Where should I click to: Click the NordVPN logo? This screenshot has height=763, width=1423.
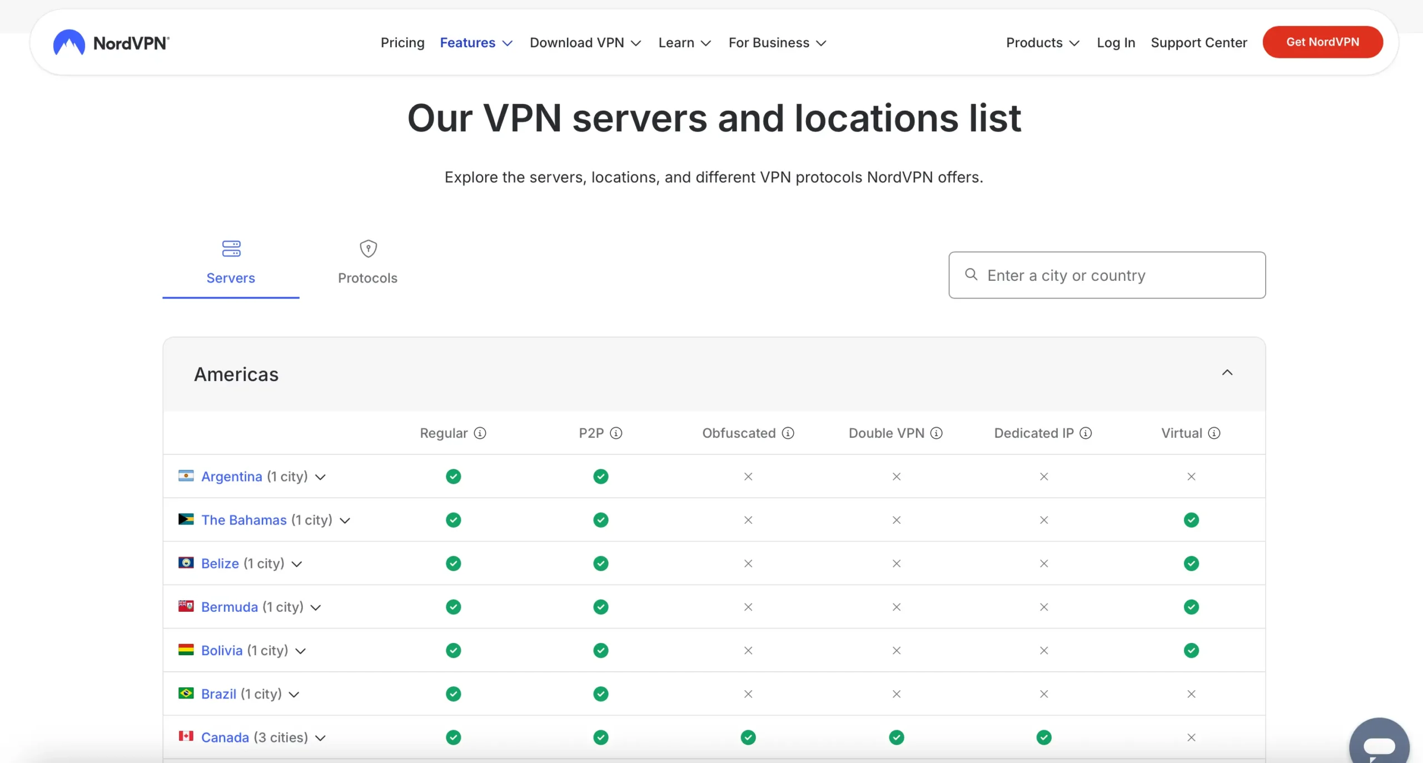pyautogui.click(x=111, y=42)
